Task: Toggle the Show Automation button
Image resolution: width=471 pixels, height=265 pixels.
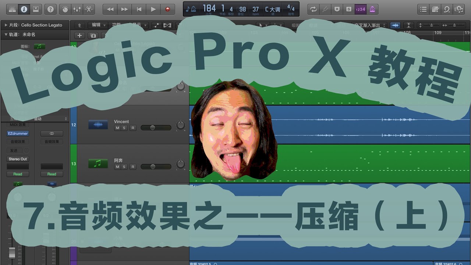Action: pos(157,25)
